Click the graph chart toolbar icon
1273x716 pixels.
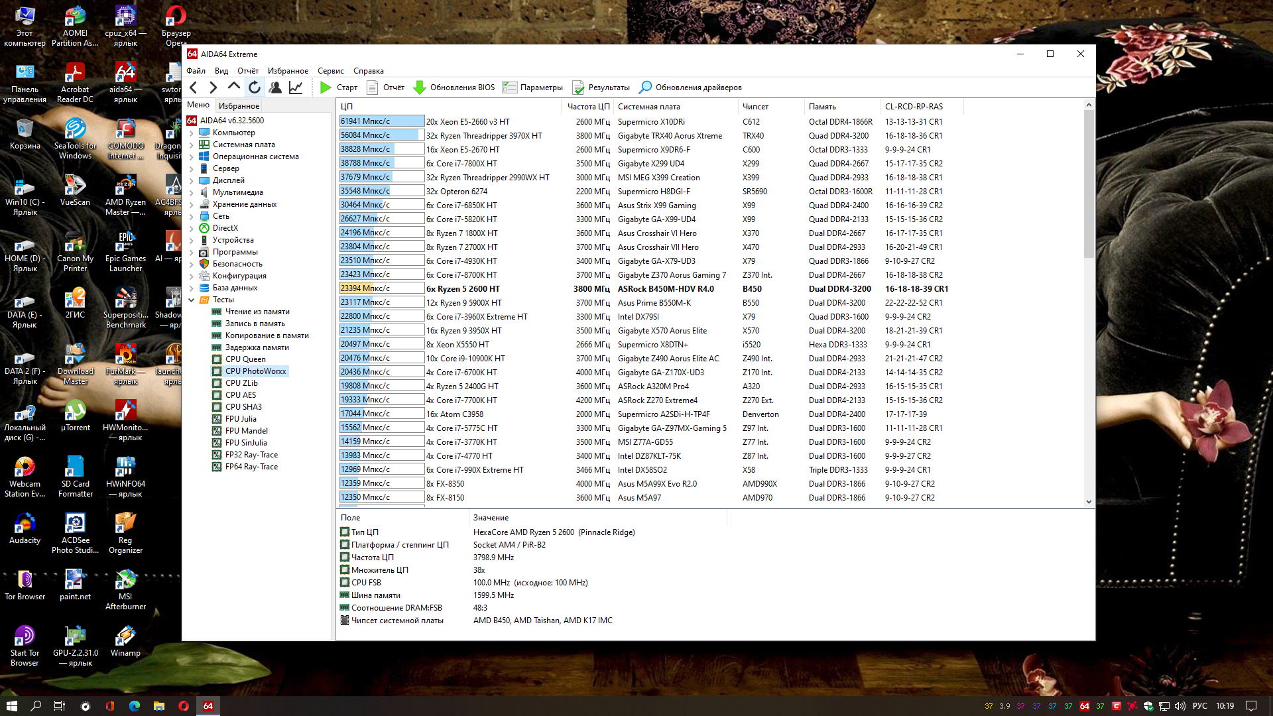click(x=296, y=88)
